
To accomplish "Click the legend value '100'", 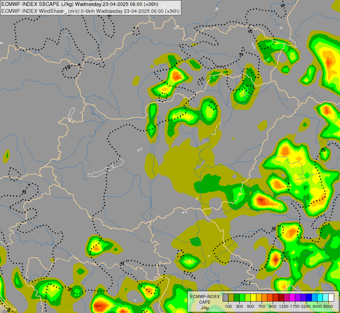I will coord(228,306).
